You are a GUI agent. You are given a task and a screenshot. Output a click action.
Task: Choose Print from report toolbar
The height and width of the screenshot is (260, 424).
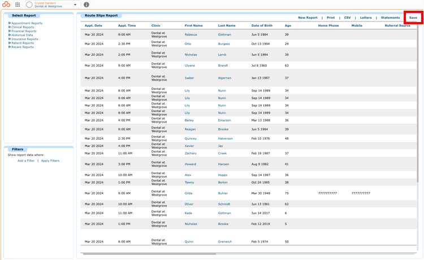point(331,18)
